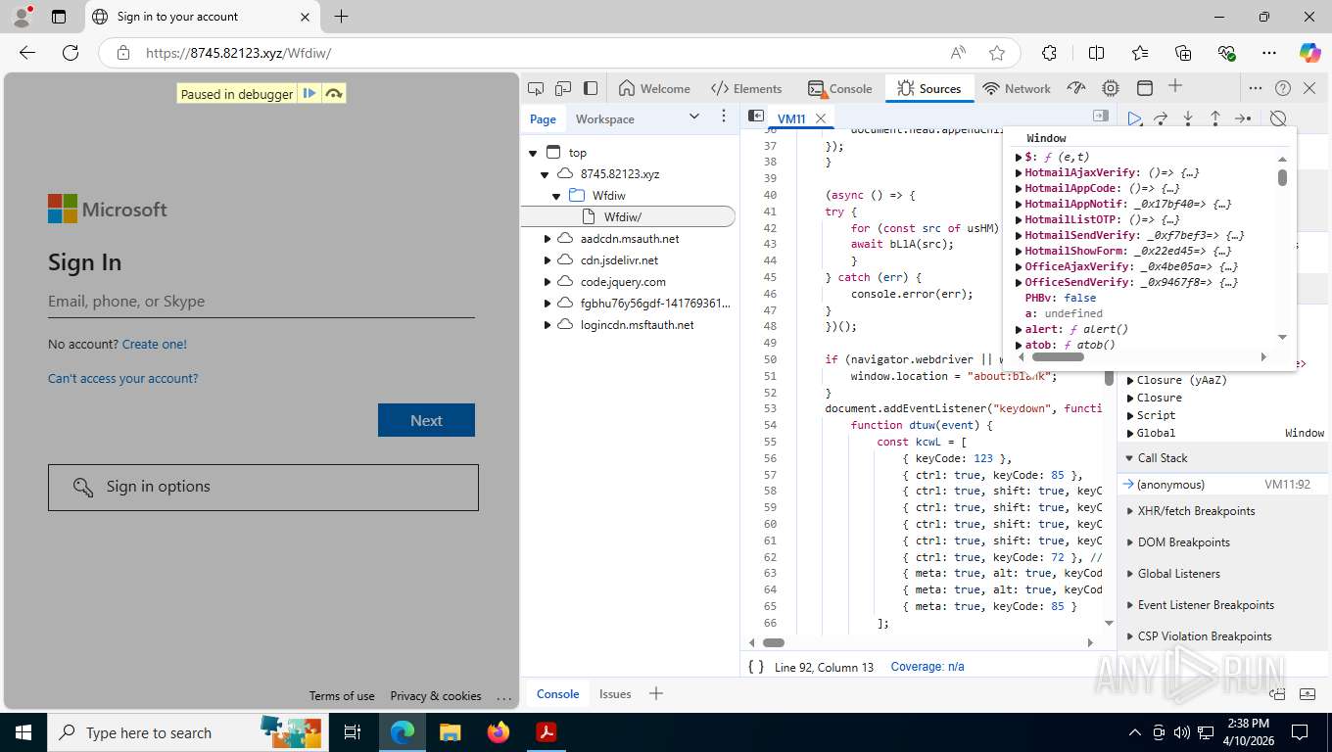The image size is (1332, 752).
Task: Open more navigator options kebab menu
Action: pos(724,117)
